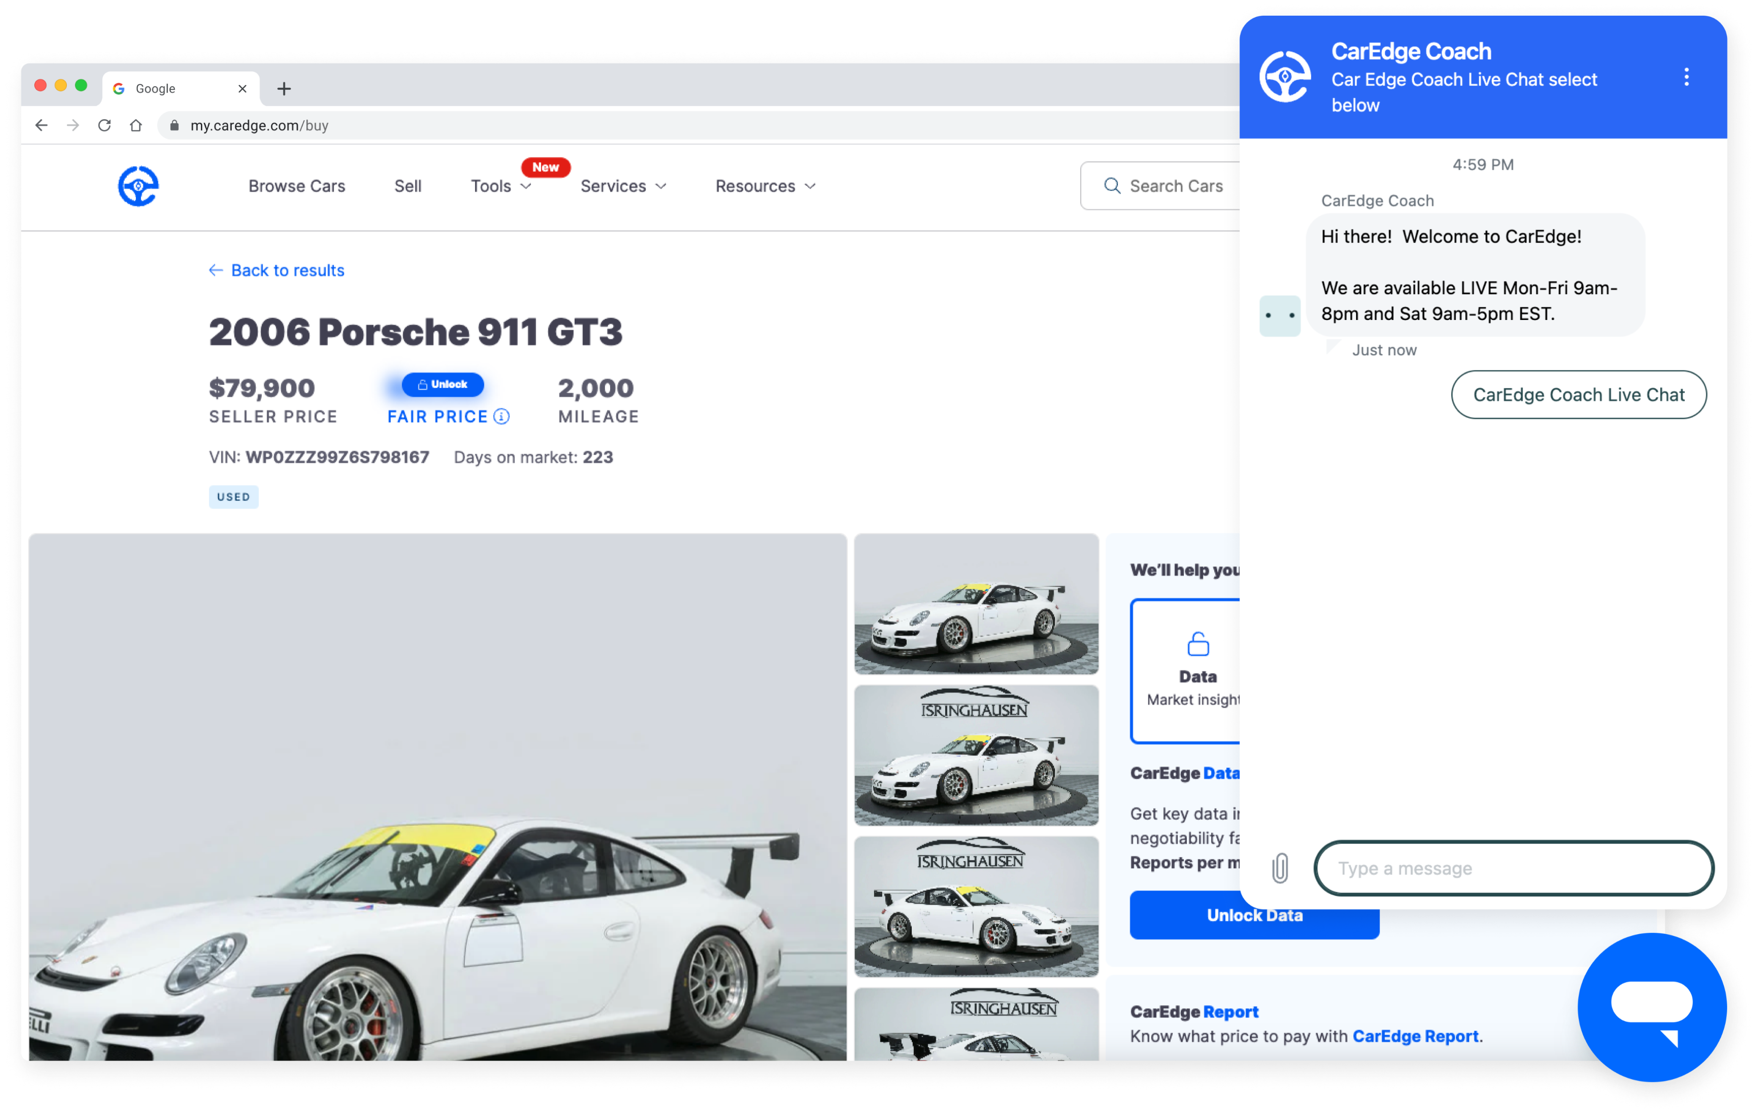This screenshot has height=1114, width=1755.
Task: Go to browser home icon
Action: tap(136, 125)
